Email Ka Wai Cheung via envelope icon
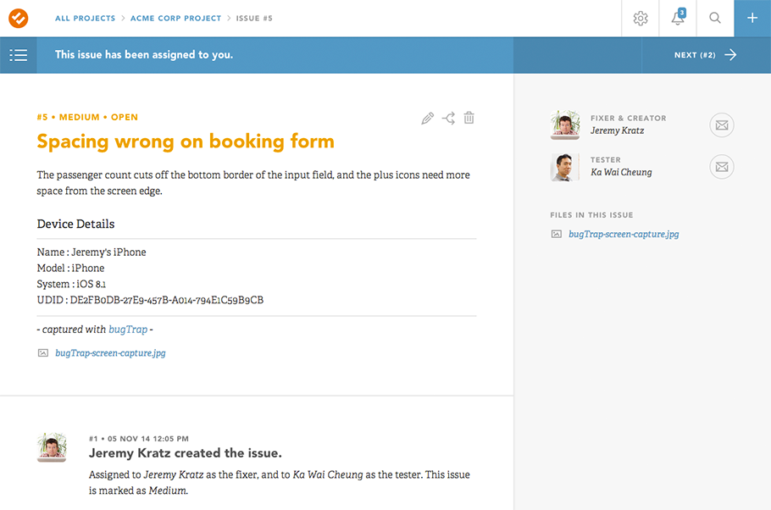The height and width of the screenshot is (510, 771). click(x=721, y=167)
